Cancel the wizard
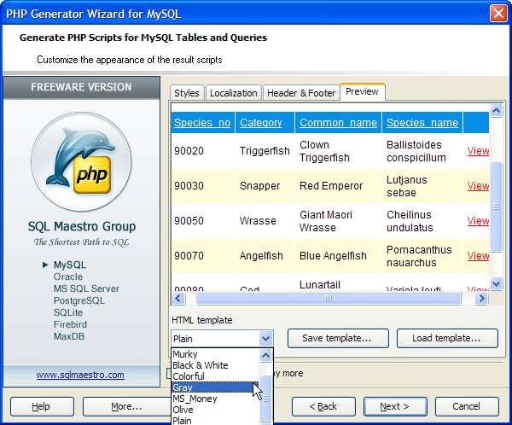Viewport: 512px width, 425px height. [467, 406]
